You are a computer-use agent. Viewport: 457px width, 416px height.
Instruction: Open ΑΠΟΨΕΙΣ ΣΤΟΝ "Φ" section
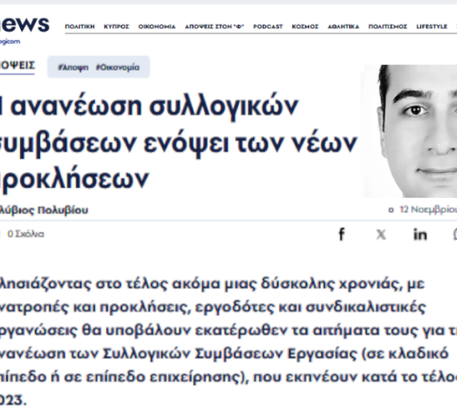click(214, 27)
